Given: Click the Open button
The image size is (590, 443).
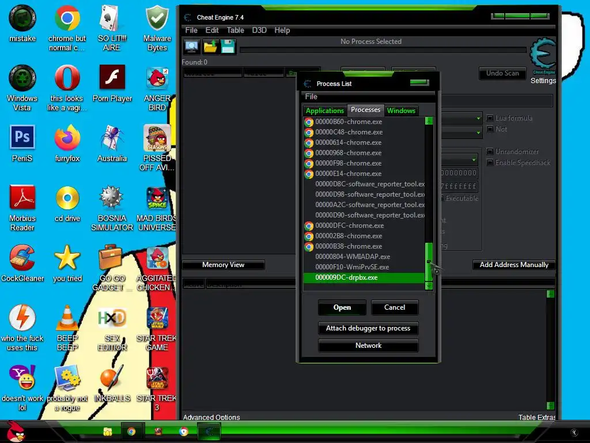Looking at the screenshot, I should coord(342,307).
